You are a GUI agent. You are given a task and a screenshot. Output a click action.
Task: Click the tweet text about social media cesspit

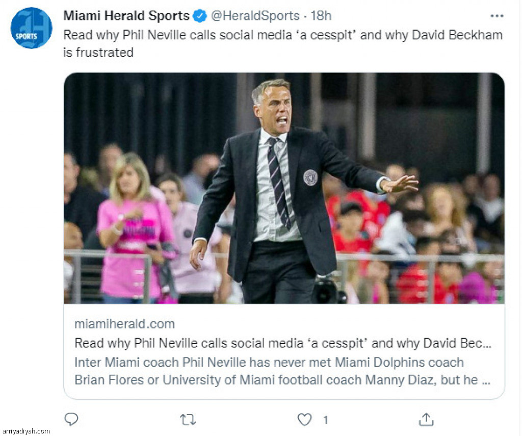pyautogui.click(x=282, y=44)
